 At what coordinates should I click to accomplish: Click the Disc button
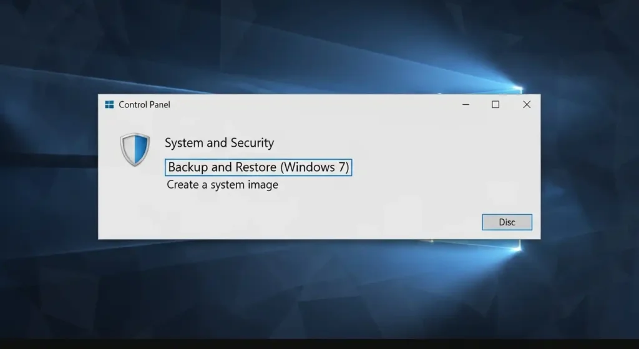[x=507, y=222]
